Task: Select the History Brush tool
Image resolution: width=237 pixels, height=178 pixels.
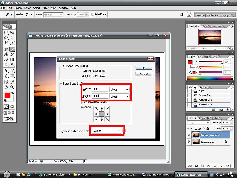Action: (x=12, y=54)
